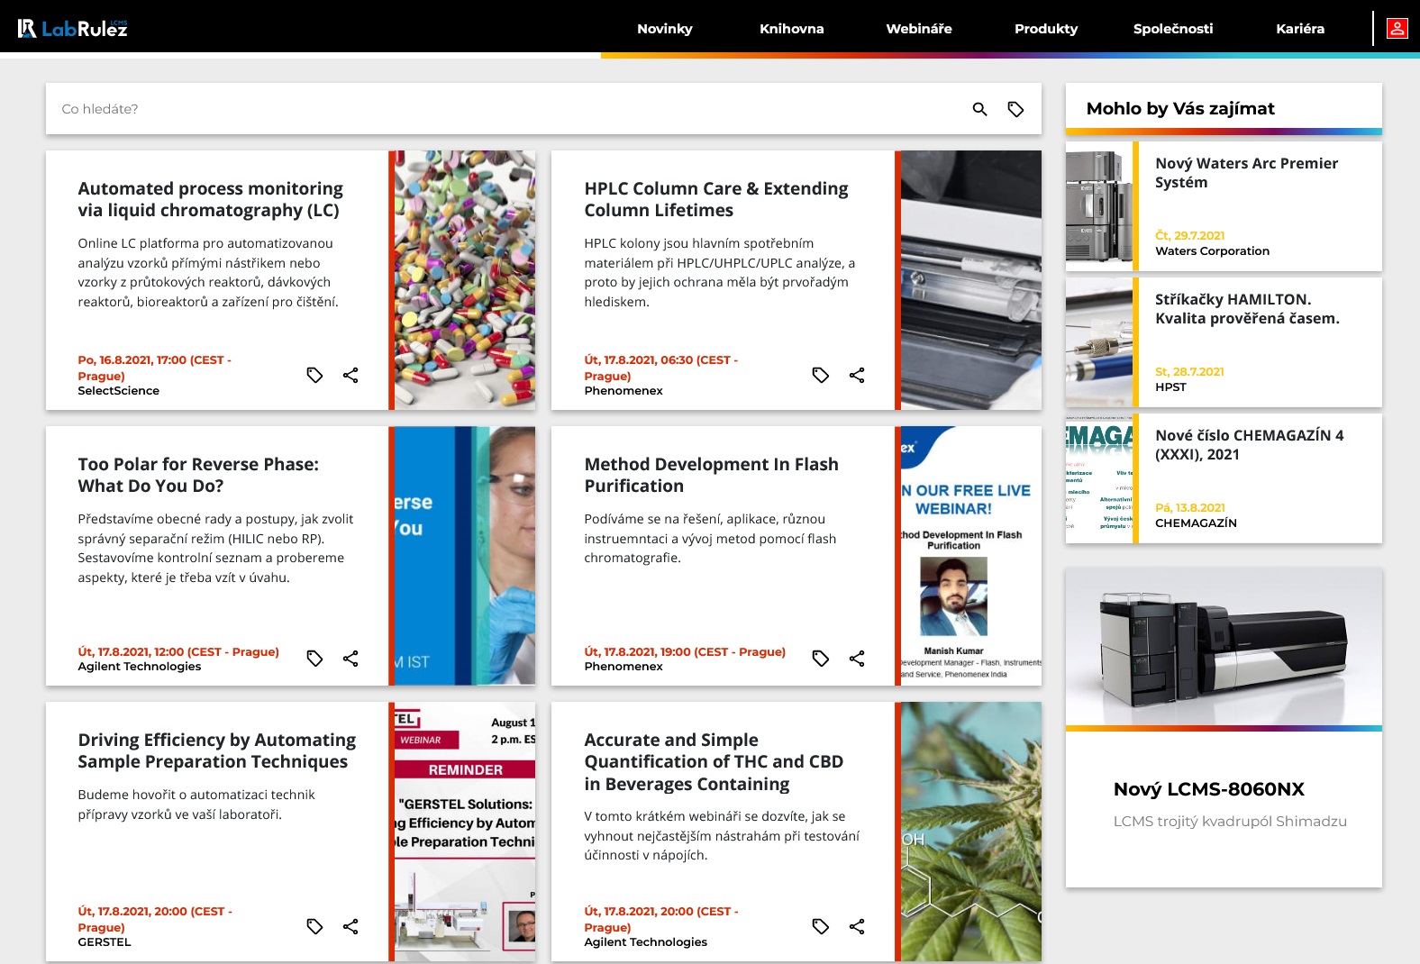Screen dimensions: 1420x964
Task: Share the Driving Efficiency GERSTEL webinar
Action: [350, 926]
